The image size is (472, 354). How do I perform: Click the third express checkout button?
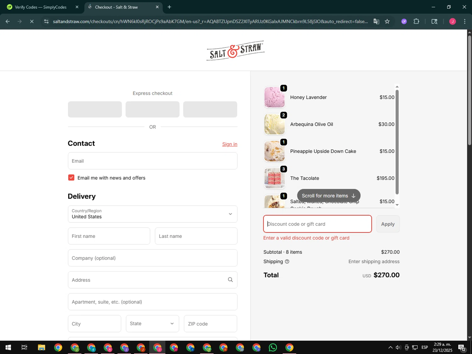pos(210,110)
